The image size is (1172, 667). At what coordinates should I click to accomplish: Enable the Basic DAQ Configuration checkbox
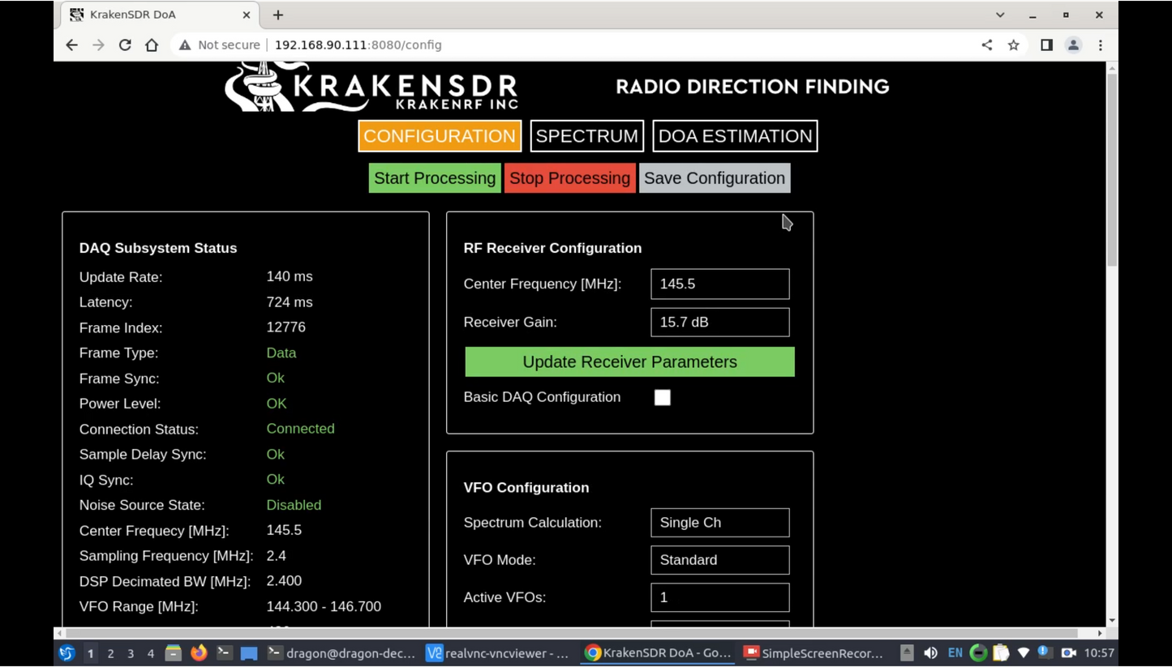pos(663,397)
